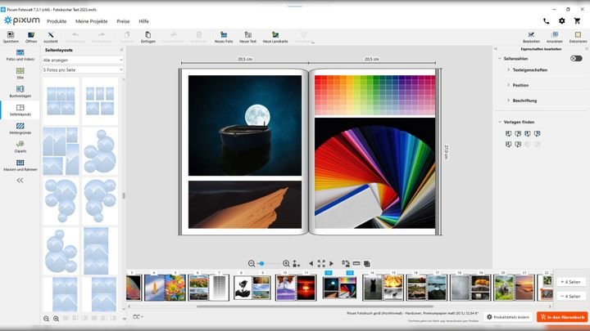Open the '5 Fotos pro Seite' dropdown
590x331 pixels.
pos(81,69)
